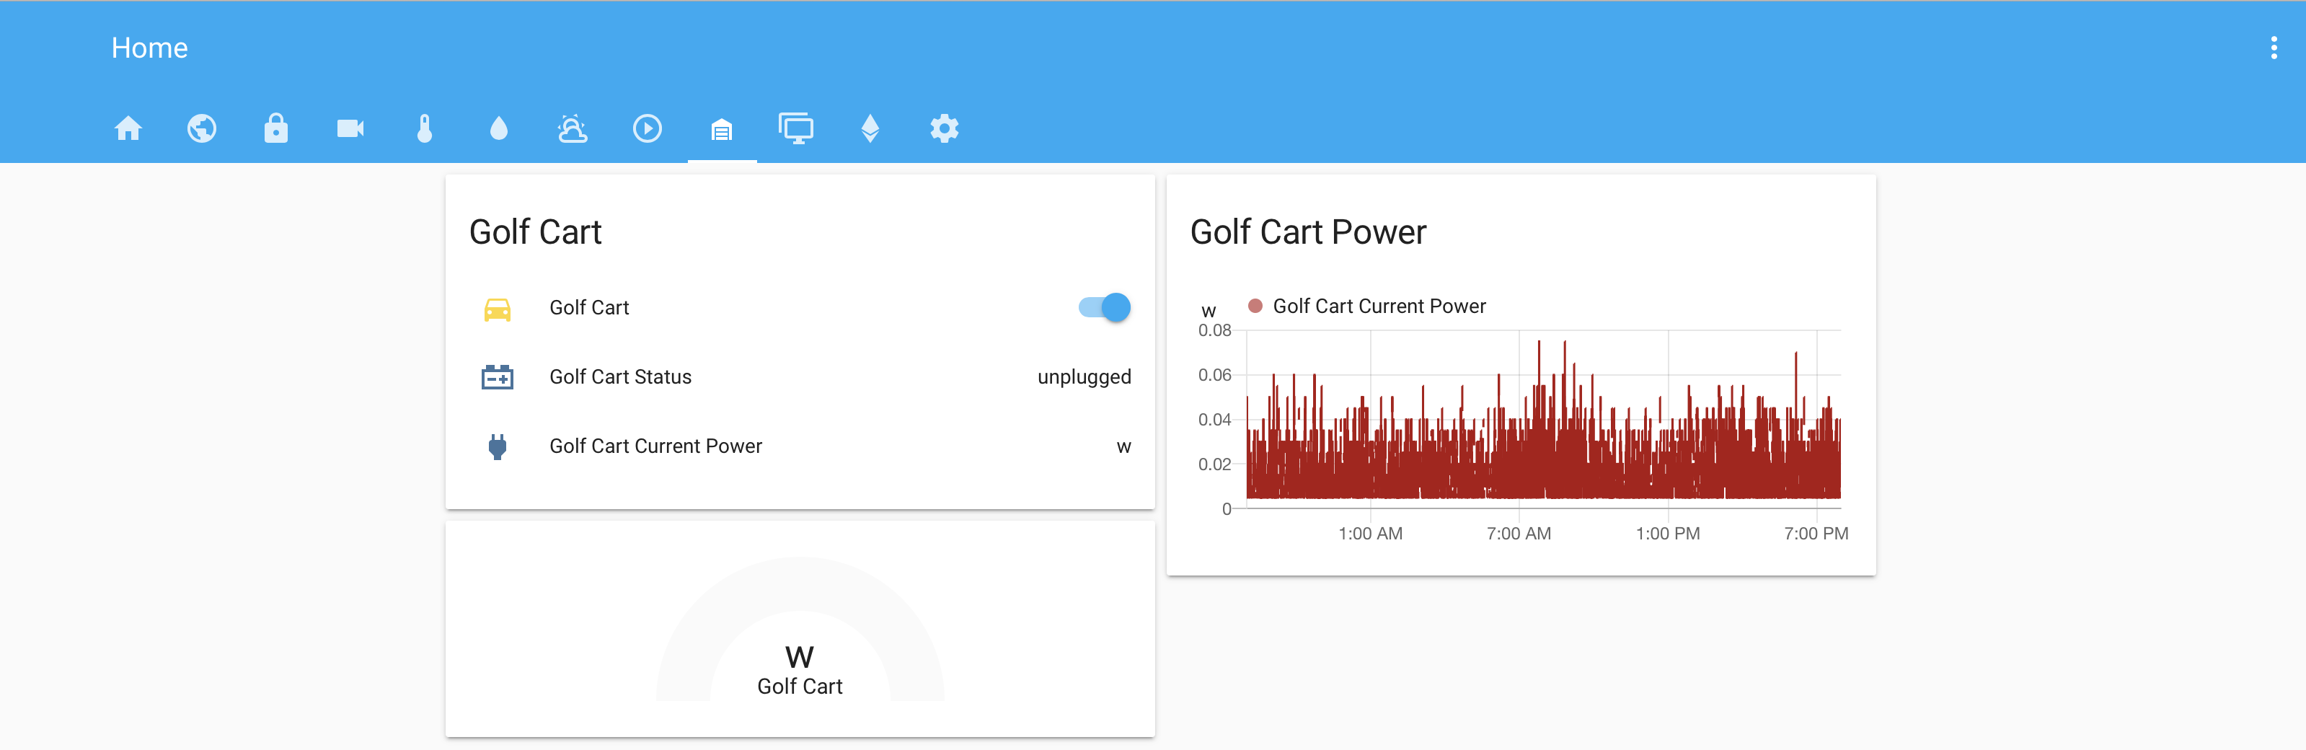Click the battery Golf Cart Status icon
Image resolution: width=2306 pixels, height=750 pixels.
tap(498, 376)
